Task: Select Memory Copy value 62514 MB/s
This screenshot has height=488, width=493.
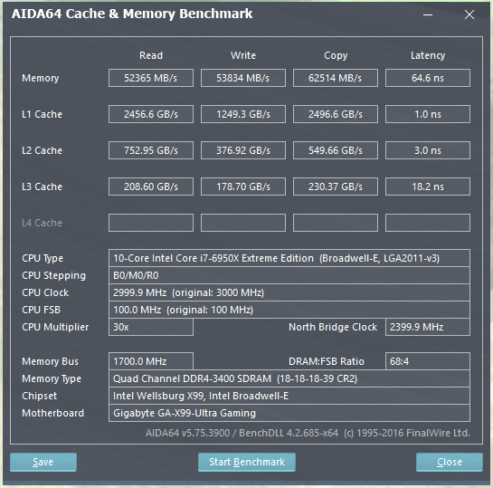Action: (336, 78)
